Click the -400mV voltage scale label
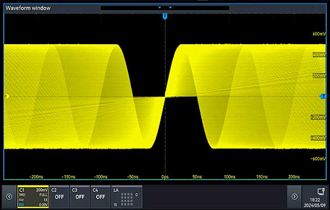The image size is (330, 210). point(319,138)
